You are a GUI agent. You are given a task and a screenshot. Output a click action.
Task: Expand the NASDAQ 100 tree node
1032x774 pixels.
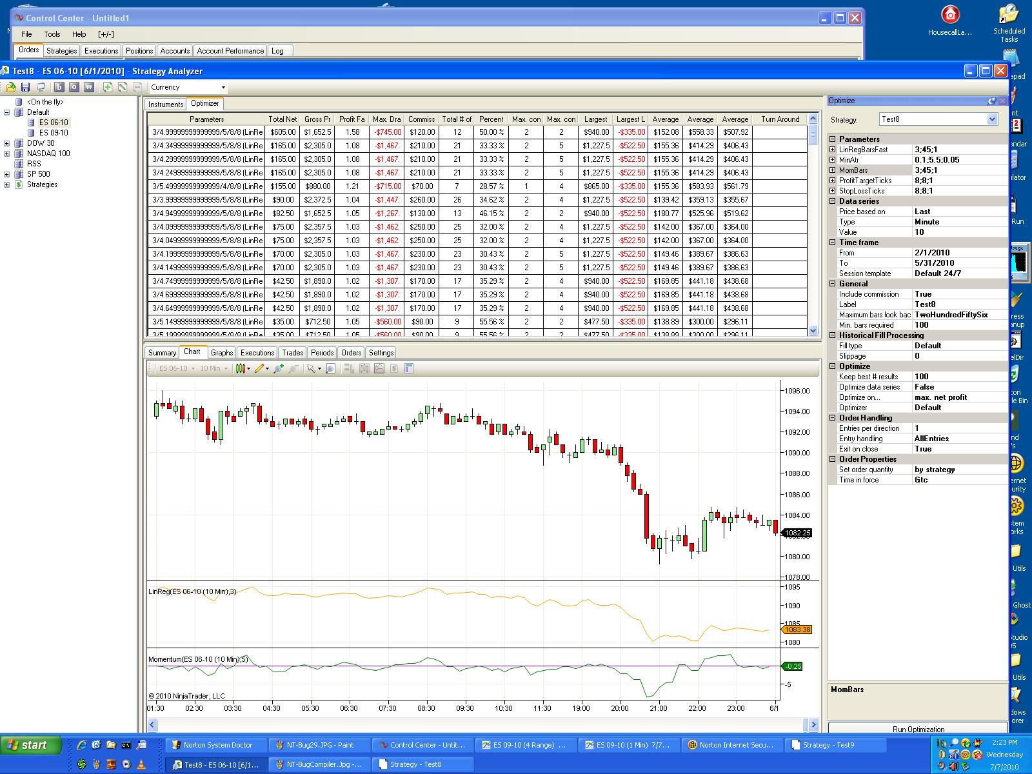click(x=7, y=154)
